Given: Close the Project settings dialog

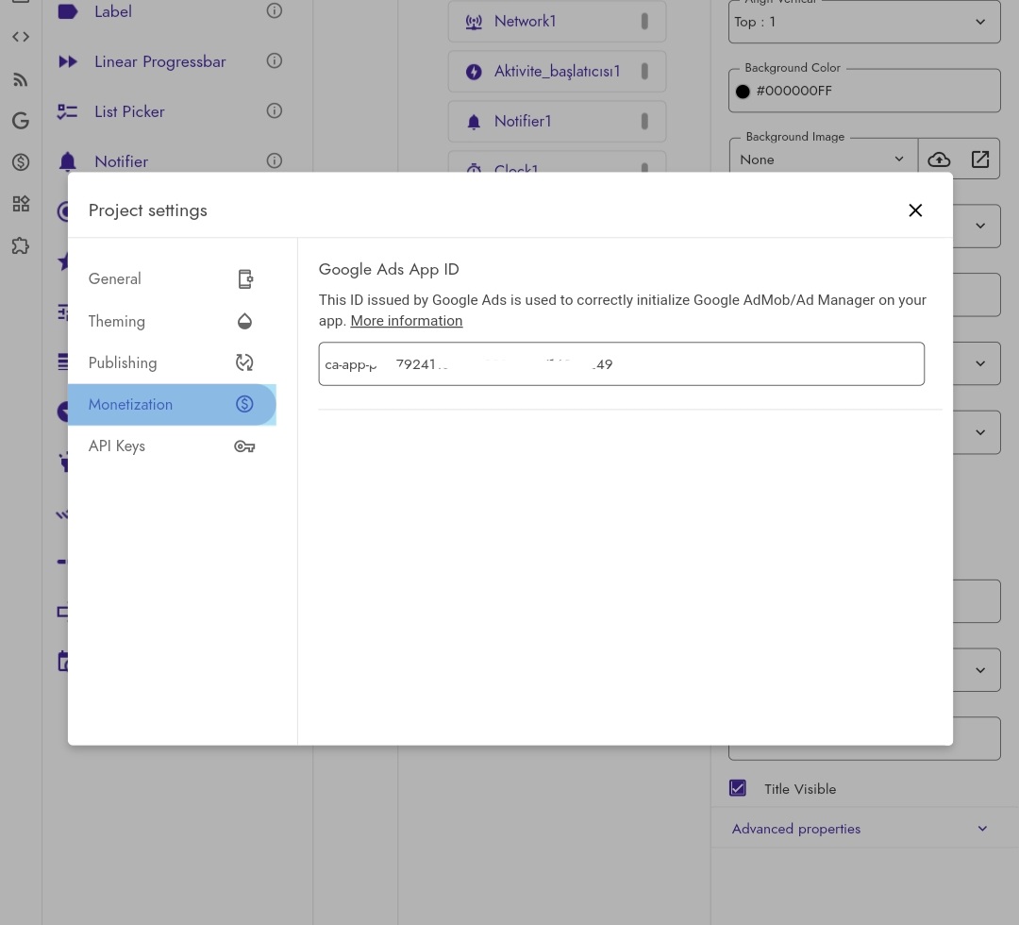Looking at the screenshot, I should [915, 210].
